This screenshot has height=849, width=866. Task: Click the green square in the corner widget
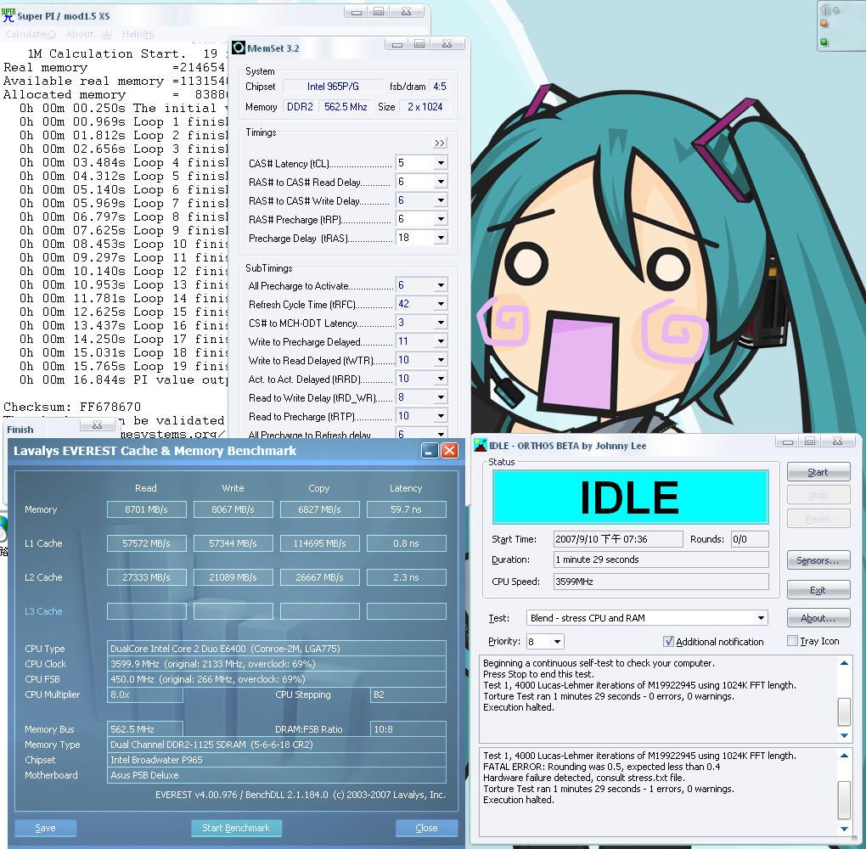tap(824, 42)
